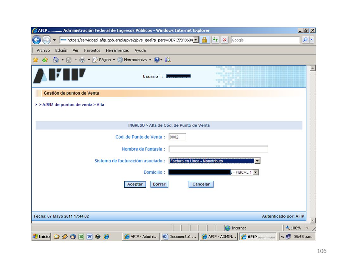Image resolution: width=347 pixels, height=263 pixels.
Task: Open the Favoritos menu
Action: tap(92, 50)
